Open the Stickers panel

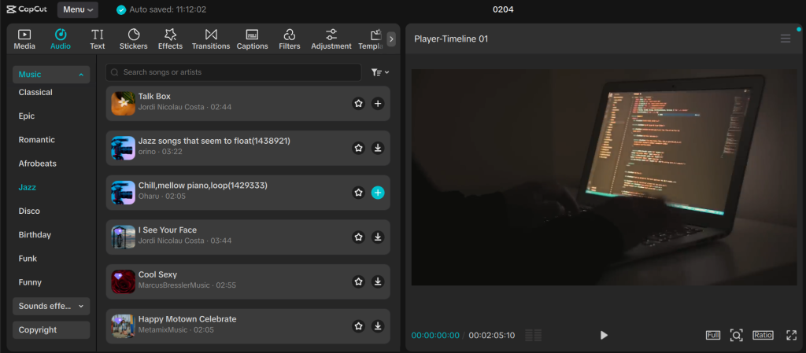coord(133,39)
